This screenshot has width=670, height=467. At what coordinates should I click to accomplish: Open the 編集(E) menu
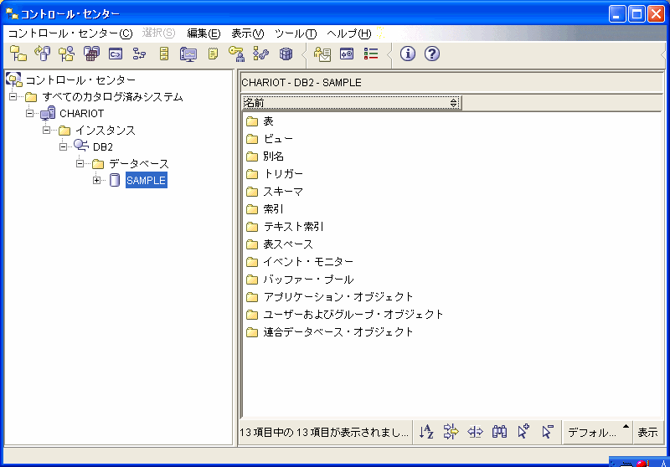(204, 33)
